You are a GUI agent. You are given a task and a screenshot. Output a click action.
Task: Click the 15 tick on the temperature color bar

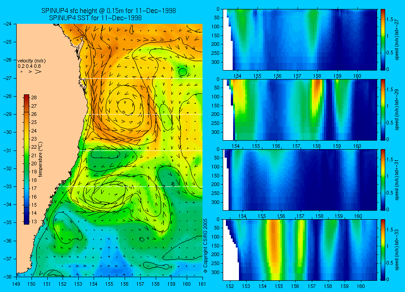point(34,205)
